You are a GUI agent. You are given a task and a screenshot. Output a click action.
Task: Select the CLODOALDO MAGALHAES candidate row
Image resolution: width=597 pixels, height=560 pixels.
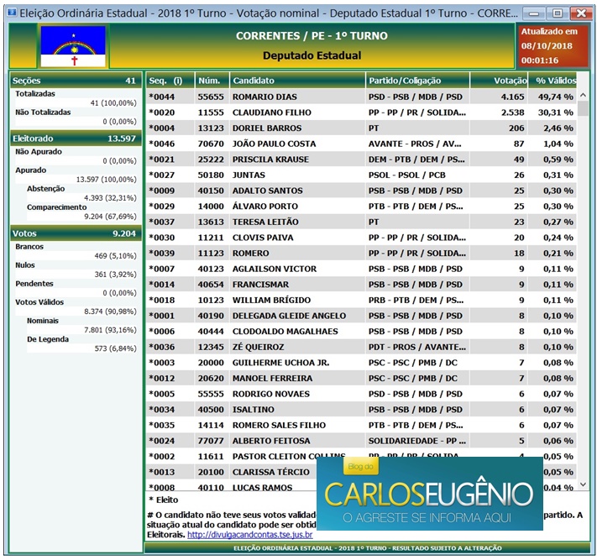(361, 331)
